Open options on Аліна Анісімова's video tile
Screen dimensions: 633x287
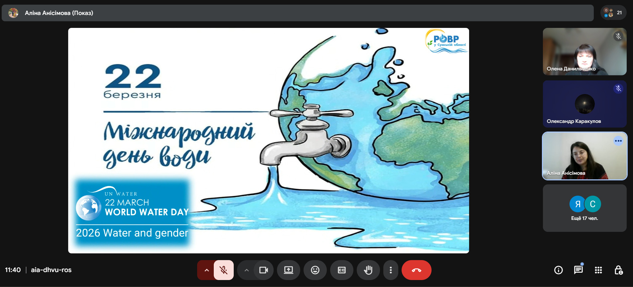coord(618,141)
